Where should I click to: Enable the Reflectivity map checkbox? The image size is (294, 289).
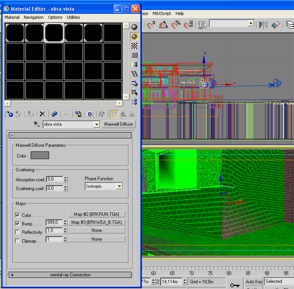pyautogui.click(x=18, y=232)
